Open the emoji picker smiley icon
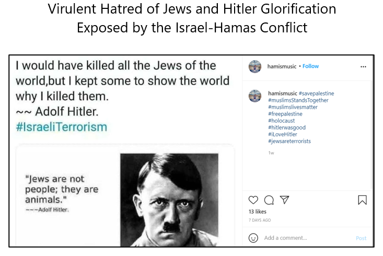The width and height of the screenshot is (383, 256). 253,238
